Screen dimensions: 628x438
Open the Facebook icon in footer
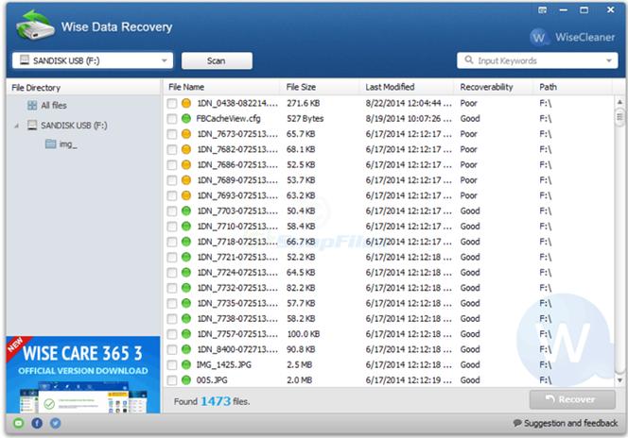tap(37, 423)
